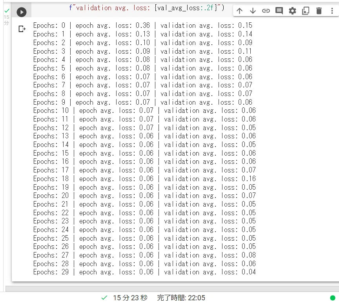Image resolution: width=339 pixels, height=303 pixels.
Task: Select the 'Epochs: 16' output line
Action: tap(144, 161)
